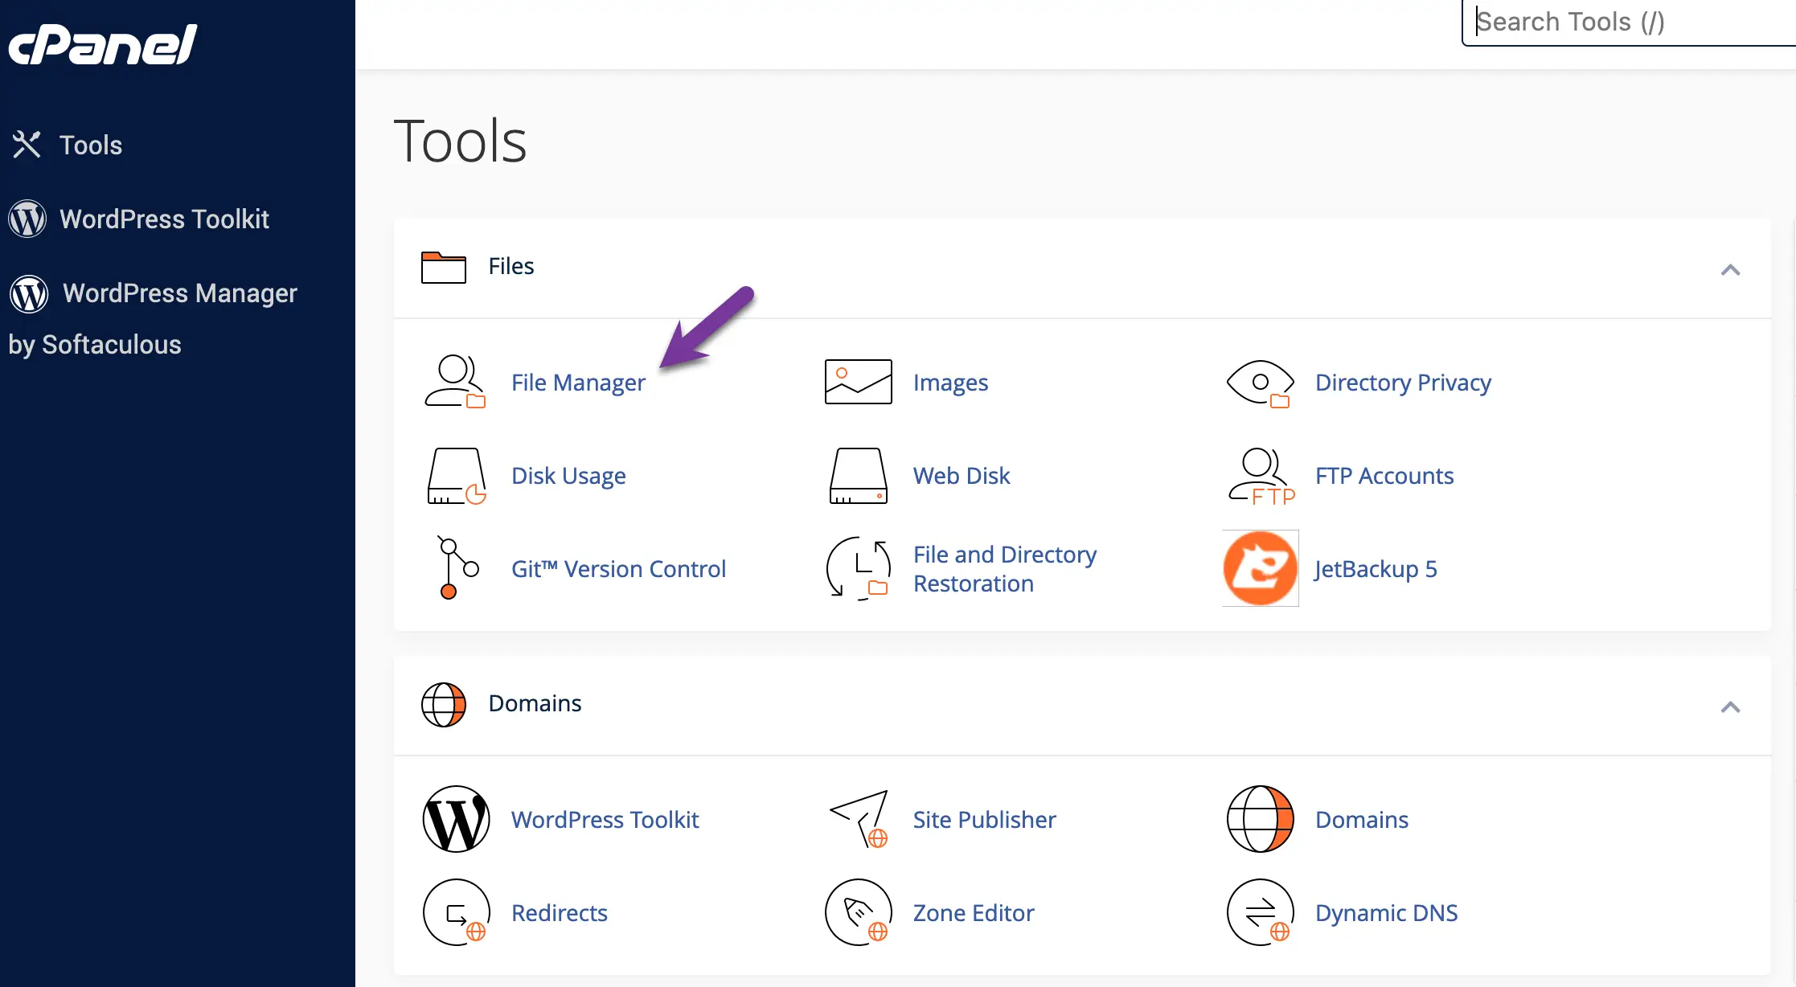Open WordPress Toolkit from the sidebar
Screen dimensions: 1796x987
coord(164,219)
